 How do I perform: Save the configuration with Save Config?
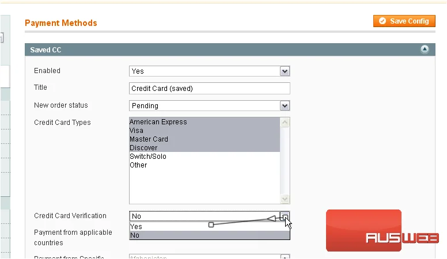coord(404,21)
